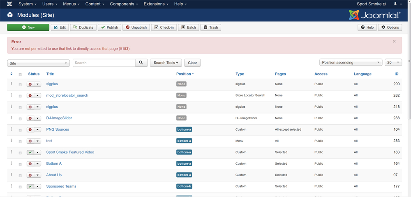Click the Trash toolbar button
Viewport: 411px width, 197px height.
[x=211, y=27]
